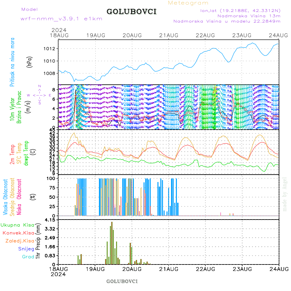Click the "Nadmorska Visina 13m" line
Image resolution: width=291 pixels, height=291 pixels.
pos(249,16)
